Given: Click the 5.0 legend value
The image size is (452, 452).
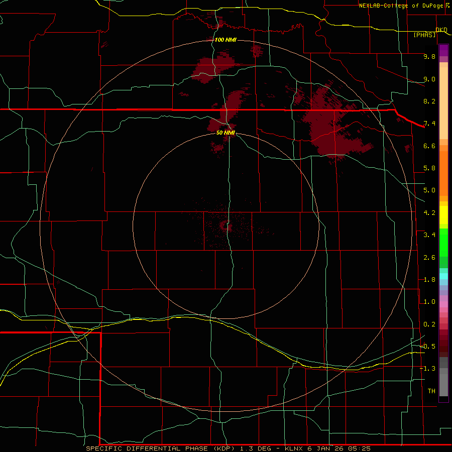Looking at the screenshot, I should 429,190.
